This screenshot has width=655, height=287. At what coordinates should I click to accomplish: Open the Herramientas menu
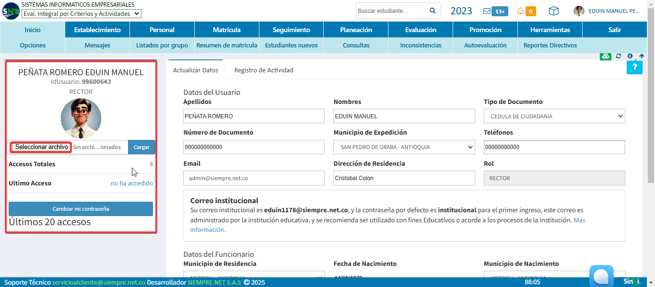coord(550,30)
